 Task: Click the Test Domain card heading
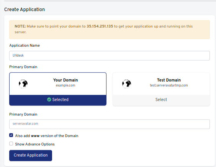click(x=169, y=80)
